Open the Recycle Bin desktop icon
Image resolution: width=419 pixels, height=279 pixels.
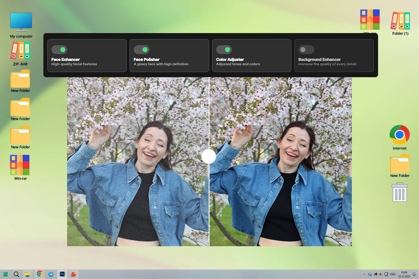[400, 192]
